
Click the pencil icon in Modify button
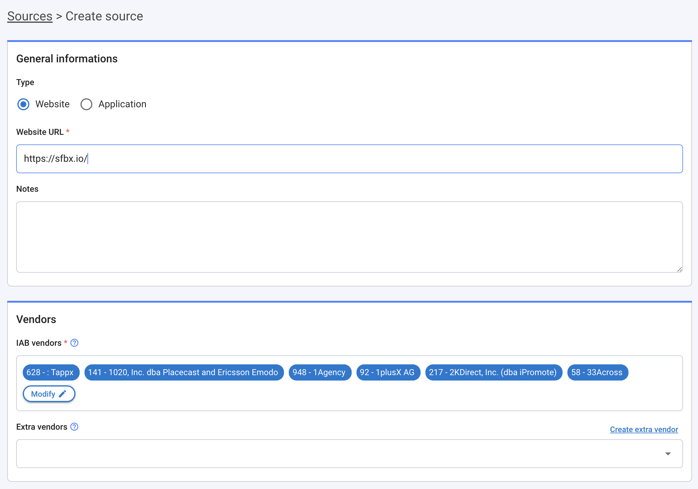tap(62, 394)
